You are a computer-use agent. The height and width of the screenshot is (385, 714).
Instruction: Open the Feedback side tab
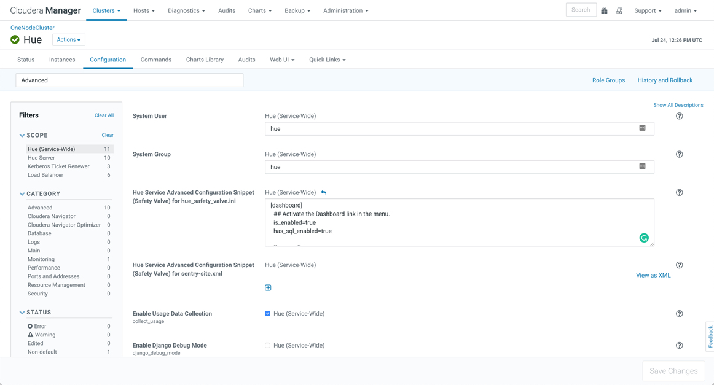(x=710, y=336)
